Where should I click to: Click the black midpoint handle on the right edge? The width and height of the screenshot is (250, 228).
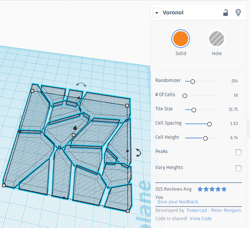[x=127, y=151]
